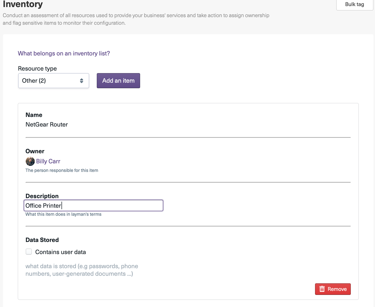Open the Resource type dropdown
The height and width of the screenshot is (307, 375).
(x=54, y=81)
